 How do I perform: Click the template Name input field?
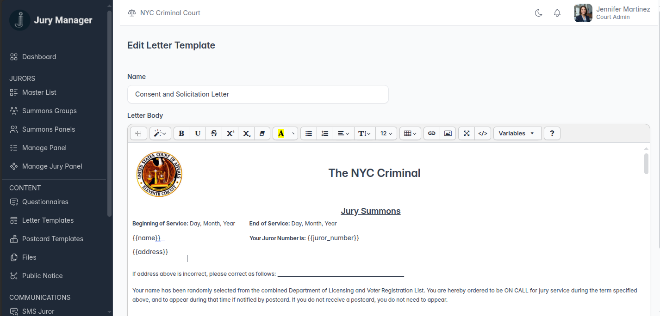point(258,94)
